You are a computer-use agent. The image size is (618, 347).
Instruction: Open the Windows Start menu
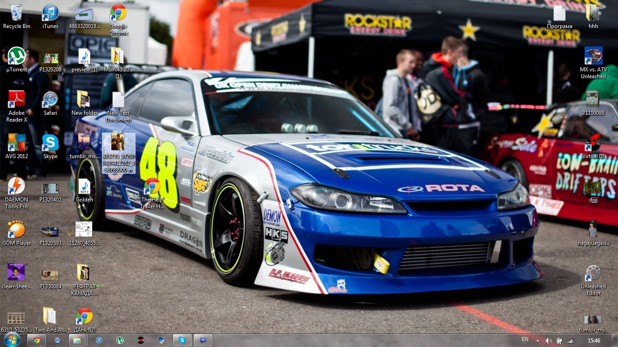pyautogui.click(x=12, y=340)
